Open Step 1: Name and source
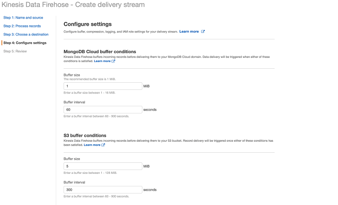 click(23, 18)
